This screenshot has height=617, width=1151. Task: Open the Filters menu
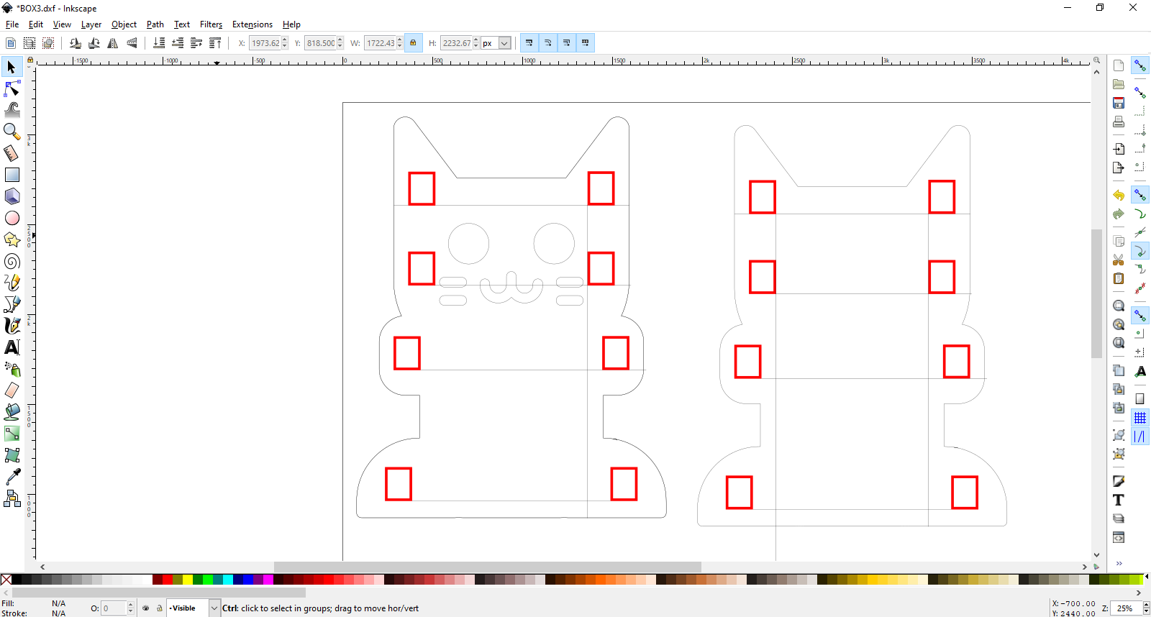click(211, 24)
